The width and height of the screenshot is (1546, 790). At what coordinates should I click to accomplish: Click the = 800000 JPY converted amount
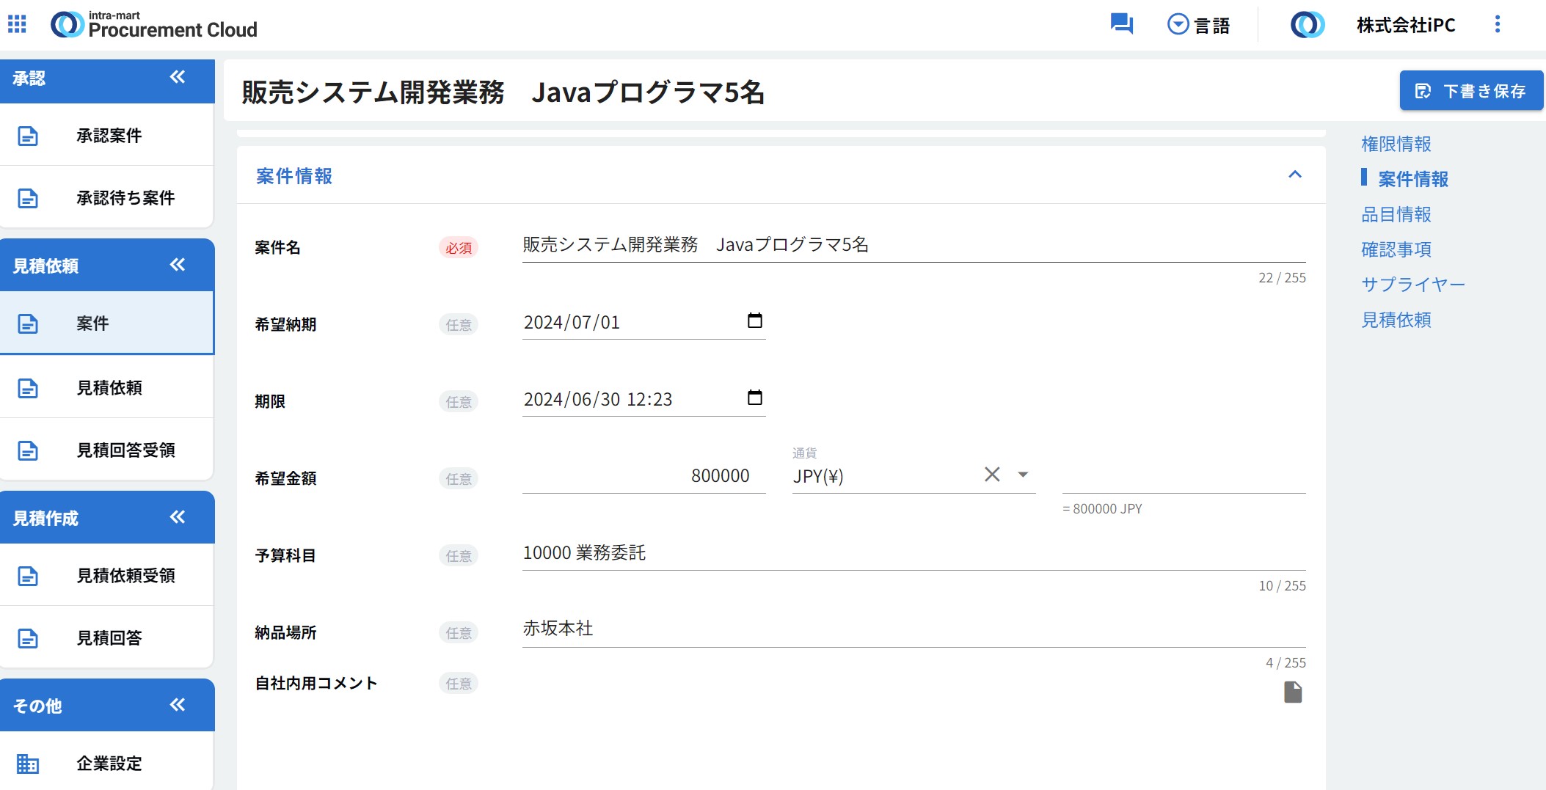1102,509
